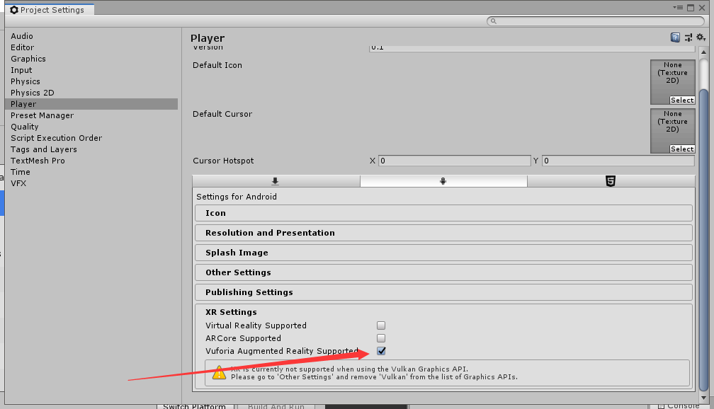Enable ARCore Supported checkbox

(381, 338)
